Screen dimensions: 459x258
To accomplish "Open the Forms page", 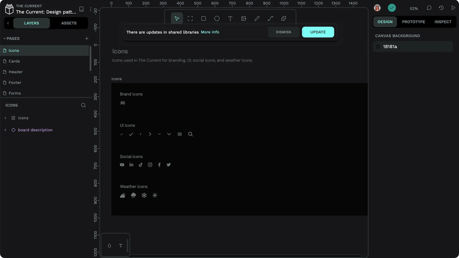I will (x=45, y=93).
